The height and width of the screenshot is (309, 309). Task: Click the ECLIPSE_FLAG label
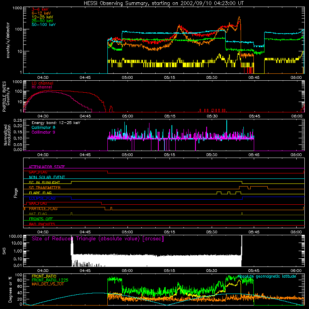(42, 198)
